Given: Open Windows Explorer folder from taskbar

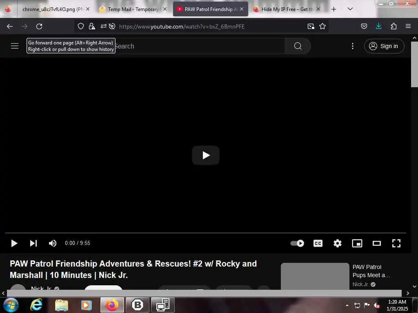Looking at the screenshot, I should tap(62, 305).
